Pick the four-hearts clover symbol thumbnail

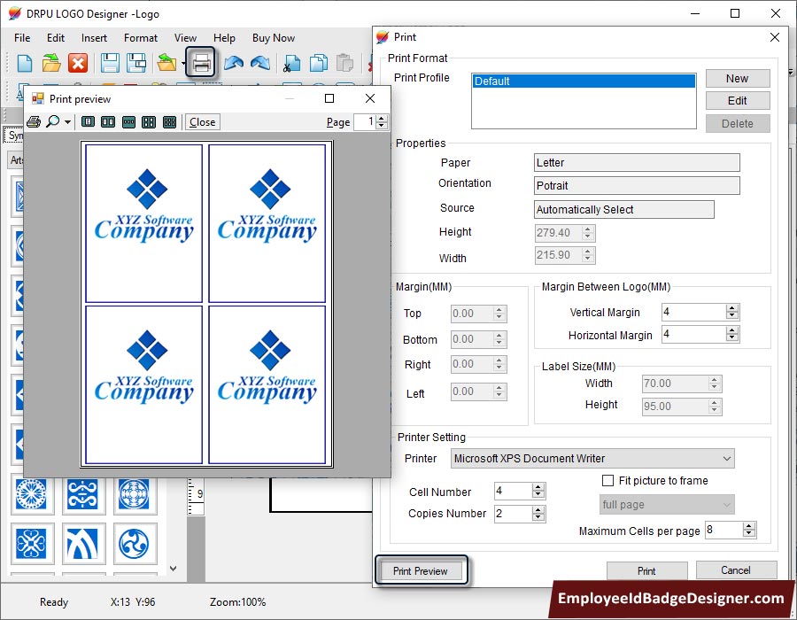31,543
